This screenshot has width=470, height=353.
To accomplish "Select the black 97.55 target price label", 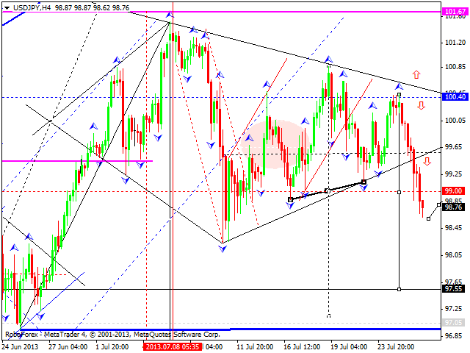I will 454,289.
